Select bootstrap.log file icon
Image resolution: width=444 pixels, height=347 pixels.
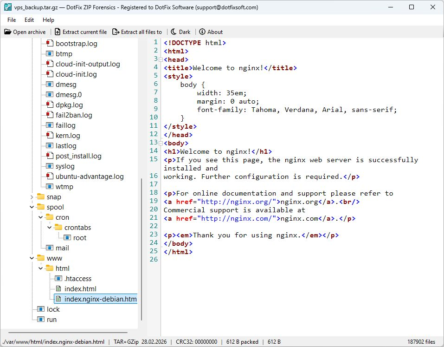tap(50, 43)
